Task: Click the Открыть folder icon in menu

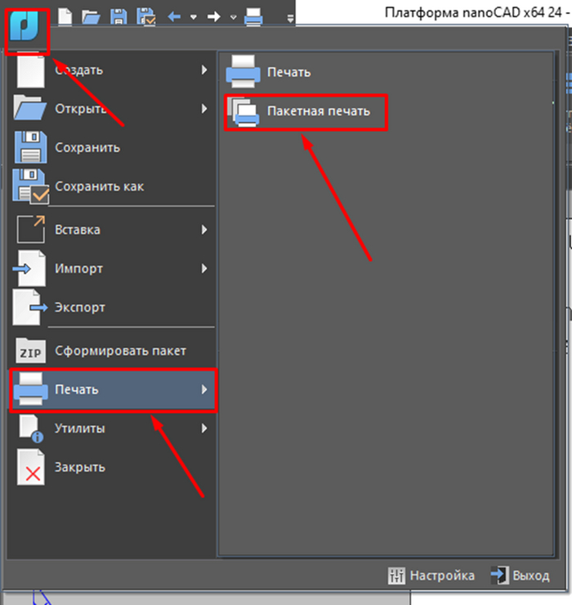Action: (x=30, y=108)
